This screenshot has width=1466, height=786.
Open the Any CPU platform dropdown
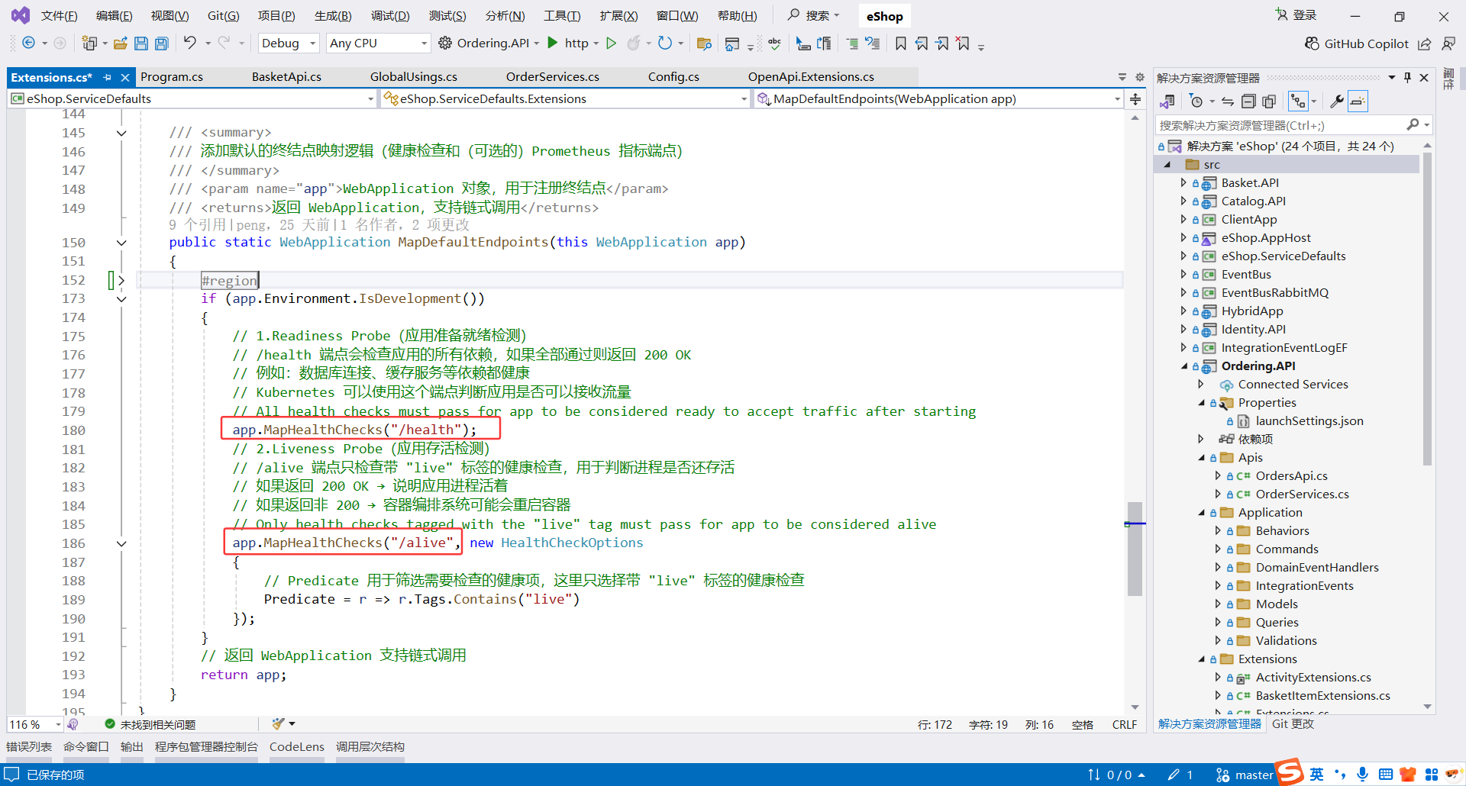pos(377,43)
